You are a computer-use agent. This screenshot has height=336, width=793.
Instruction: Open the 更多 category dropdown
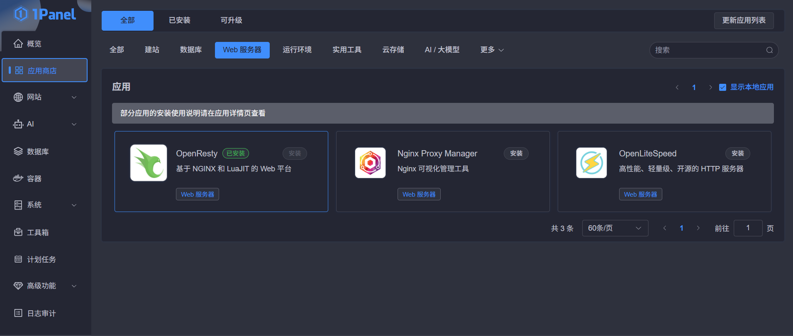pyautogui.click(x=492, y=50)
